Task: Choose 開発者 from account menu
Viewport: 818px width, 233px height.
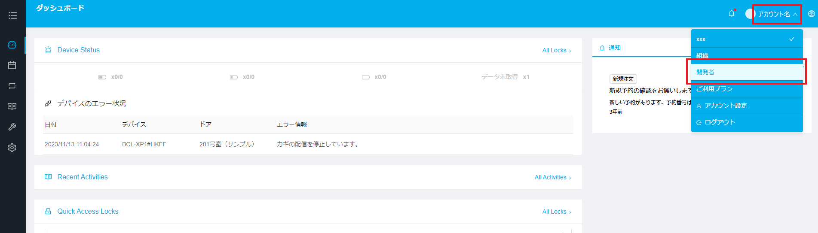Action: click(x=746, y=72)
